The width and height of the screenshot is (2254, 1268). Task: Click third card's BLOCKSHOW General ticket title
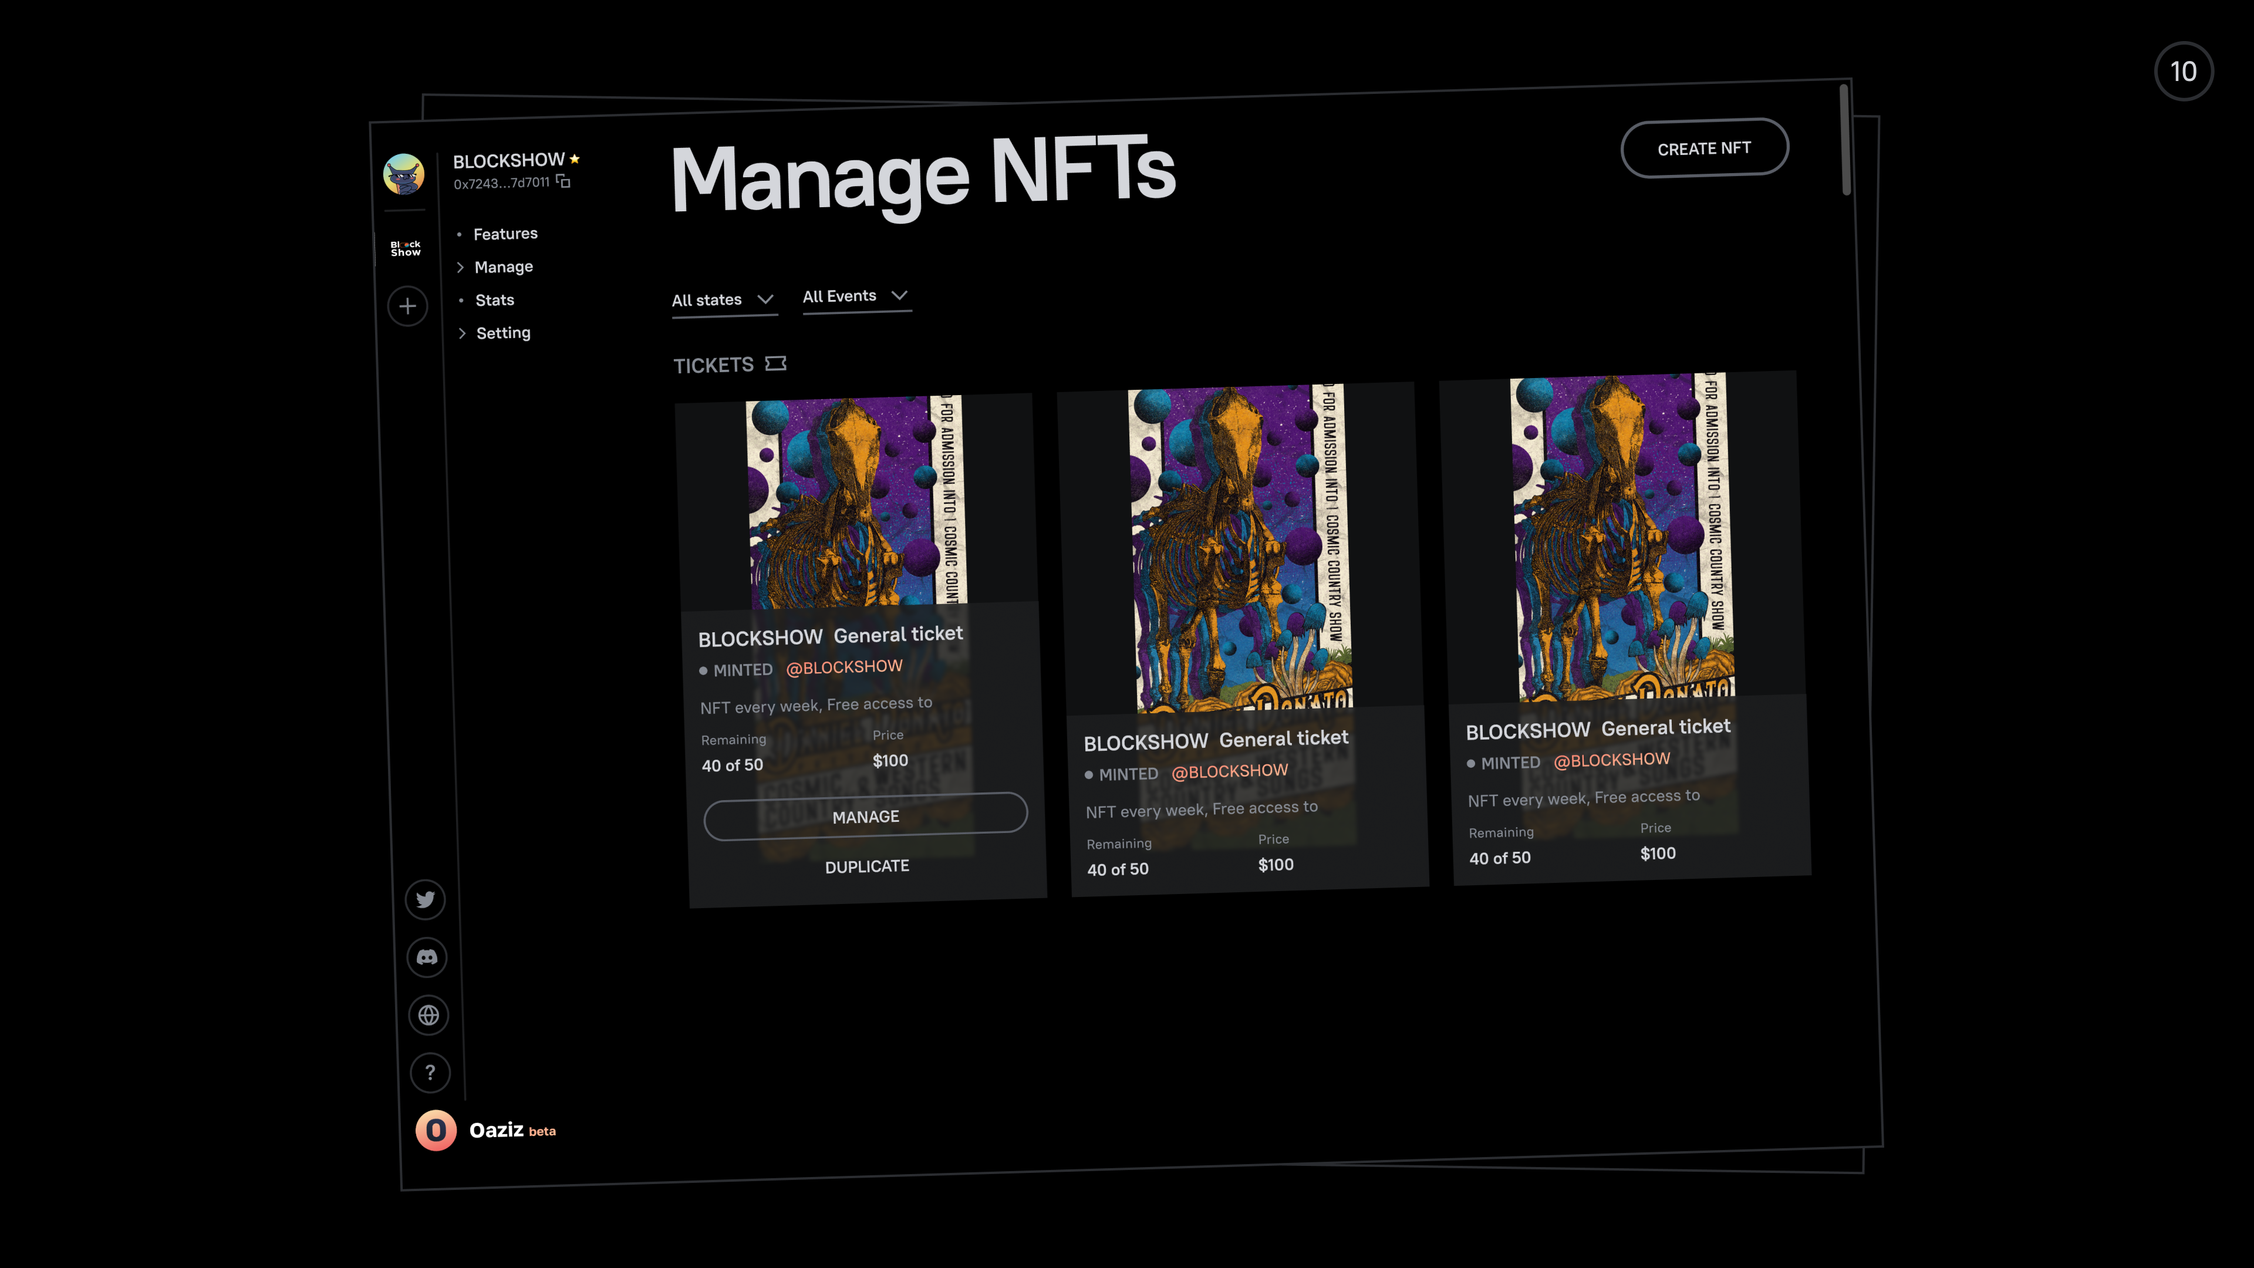[x=1598, y=729]
